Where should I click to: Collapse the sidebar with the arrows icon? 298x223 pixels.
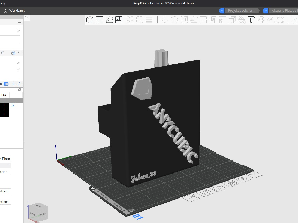(x=27, y=18)
